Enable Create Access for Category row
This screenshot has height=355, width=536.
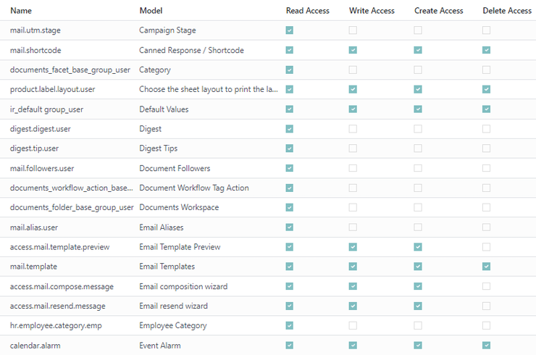(x=418, y=70)
